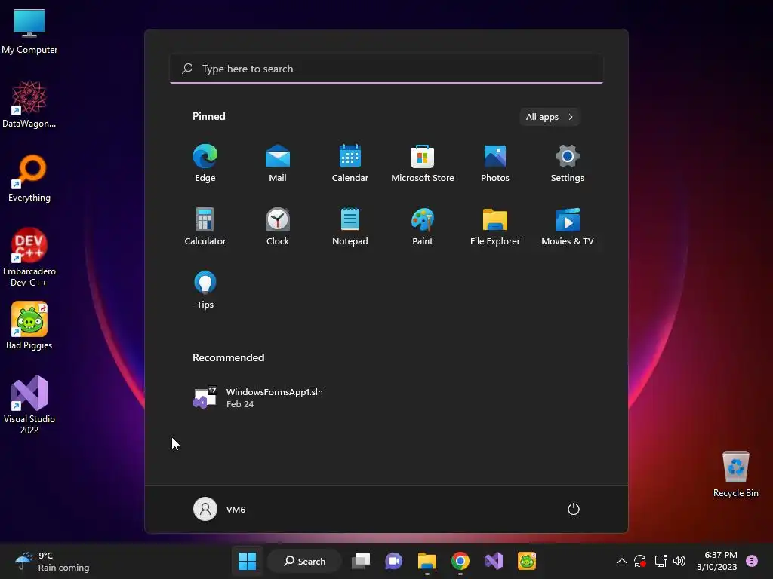Open the Tips app

click(205, 290)
